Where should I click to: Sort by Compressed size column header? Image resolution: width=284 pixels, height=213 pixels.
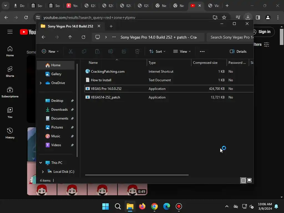(209, 63)
